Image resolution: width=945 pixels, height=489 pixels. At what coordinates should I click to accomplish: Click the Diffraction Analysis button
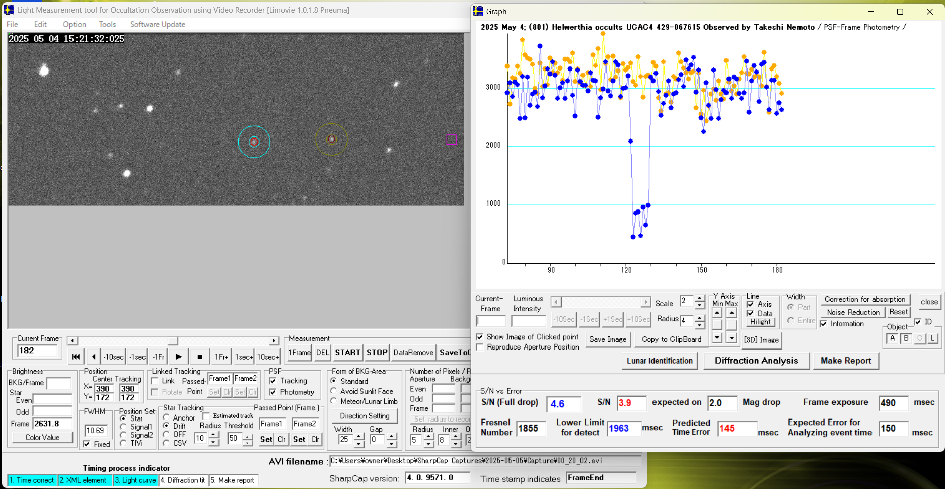[756, 361]
